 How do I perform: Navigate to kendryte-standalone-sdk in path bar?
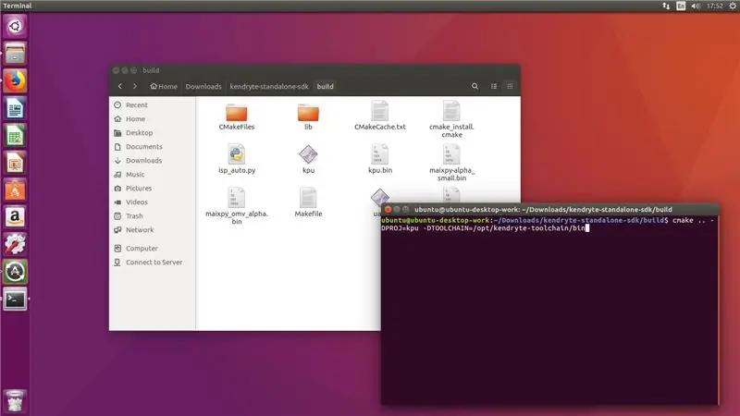click(x=269, y=86)
